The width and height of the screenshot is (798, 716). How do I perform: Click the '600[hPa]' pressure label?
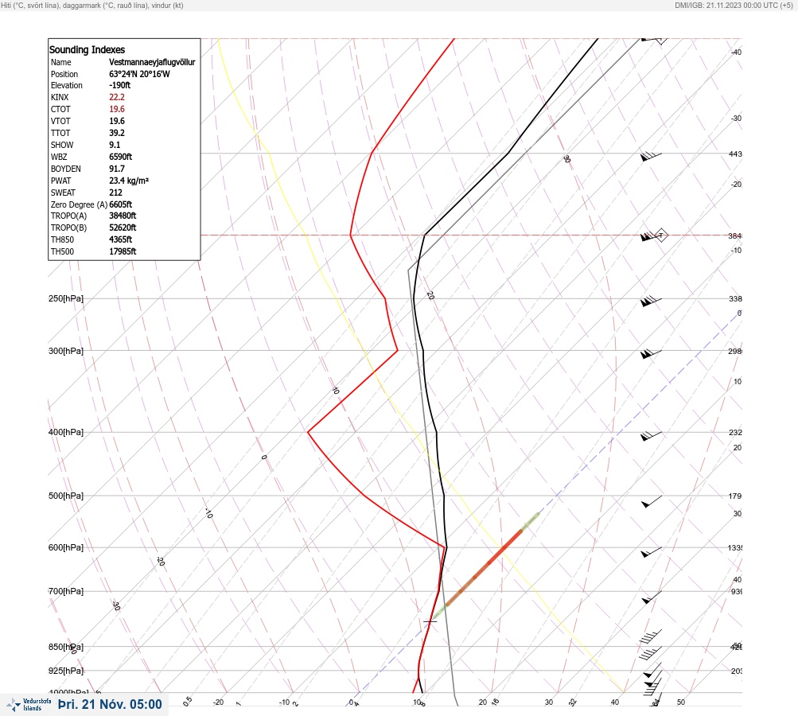pos(66,547)
